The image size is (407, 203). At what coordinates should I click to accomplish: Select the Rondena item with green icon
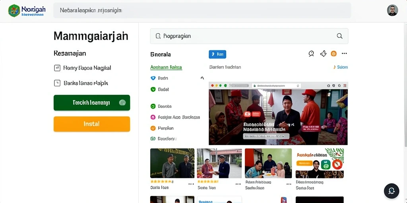[163, 138]
